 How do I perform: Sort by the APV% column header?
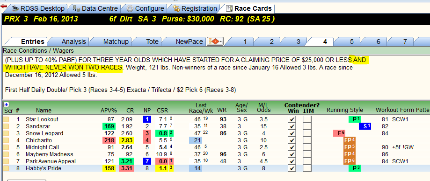click(x=109, y=111)
